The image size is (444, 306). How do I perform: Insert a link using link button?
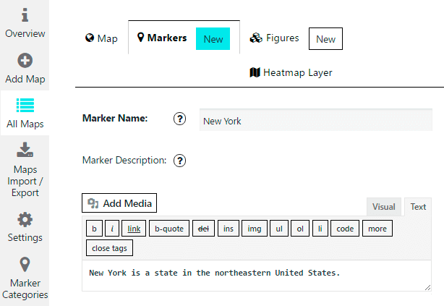134,229
